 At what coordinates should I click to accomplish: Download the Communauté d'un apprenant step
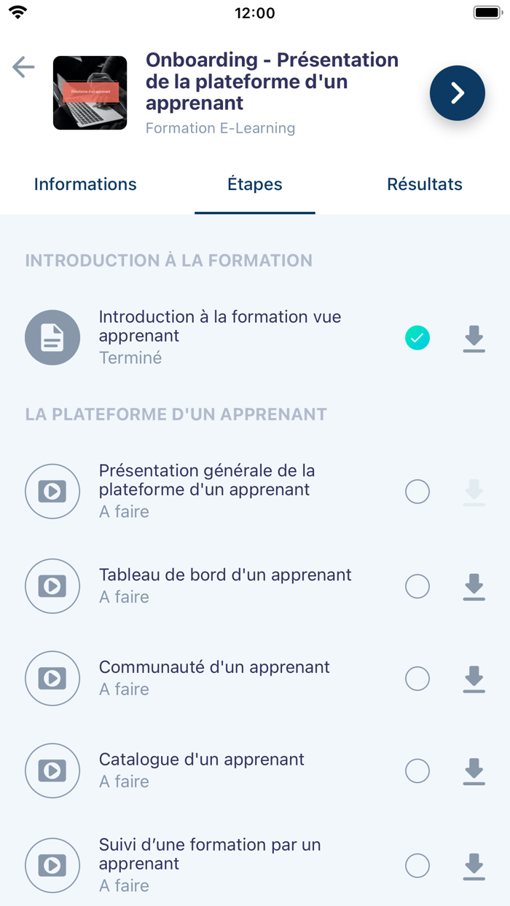tap(474, 678)
